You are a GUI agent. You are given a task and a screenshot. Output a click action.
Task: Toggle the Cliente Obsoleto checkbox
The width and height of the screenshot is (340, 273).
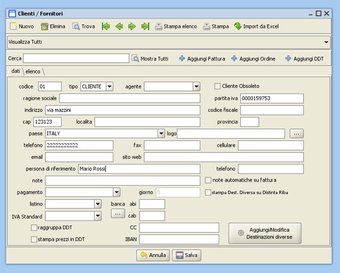tap(217, 86)
